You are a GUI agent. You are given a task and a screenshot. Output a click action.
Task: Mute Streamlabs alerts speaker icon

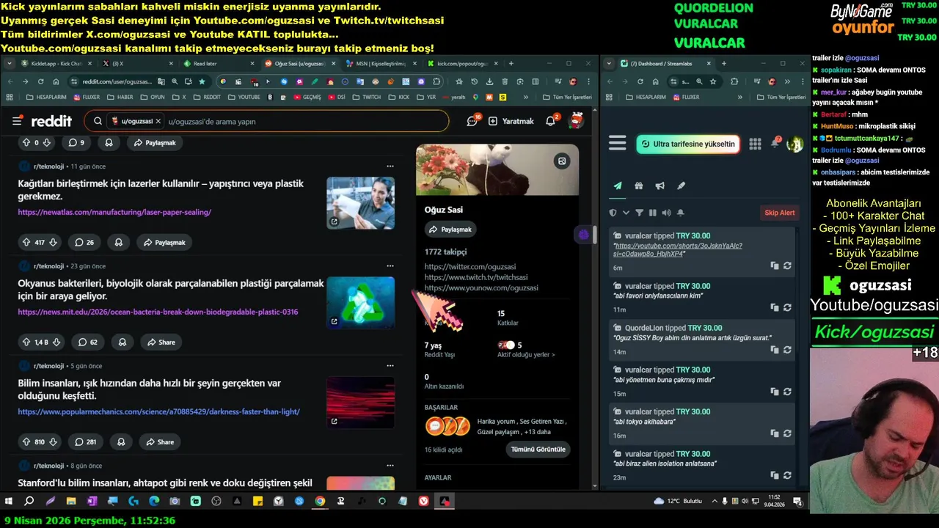click(x=666, y=213)
